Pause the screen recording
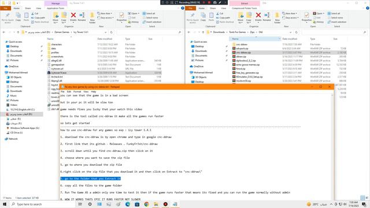 203,2
